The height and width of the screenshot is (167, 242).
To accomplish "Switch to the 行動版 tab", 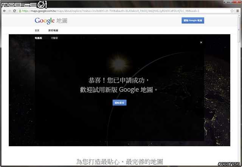I will point(54,38).
